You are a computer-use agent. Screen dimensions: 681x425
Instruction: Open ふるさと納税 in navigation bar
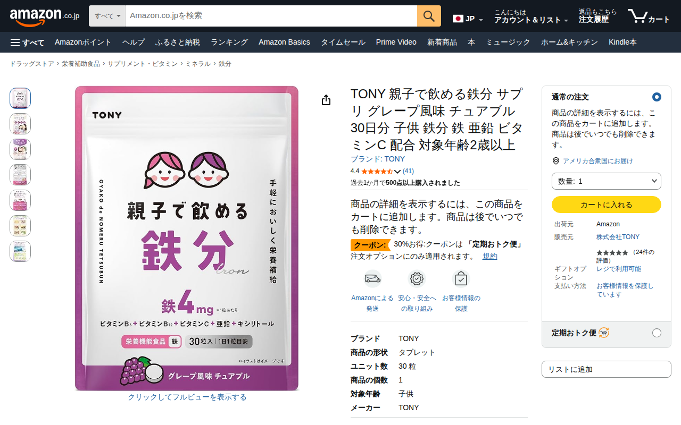tap(178, 42)
